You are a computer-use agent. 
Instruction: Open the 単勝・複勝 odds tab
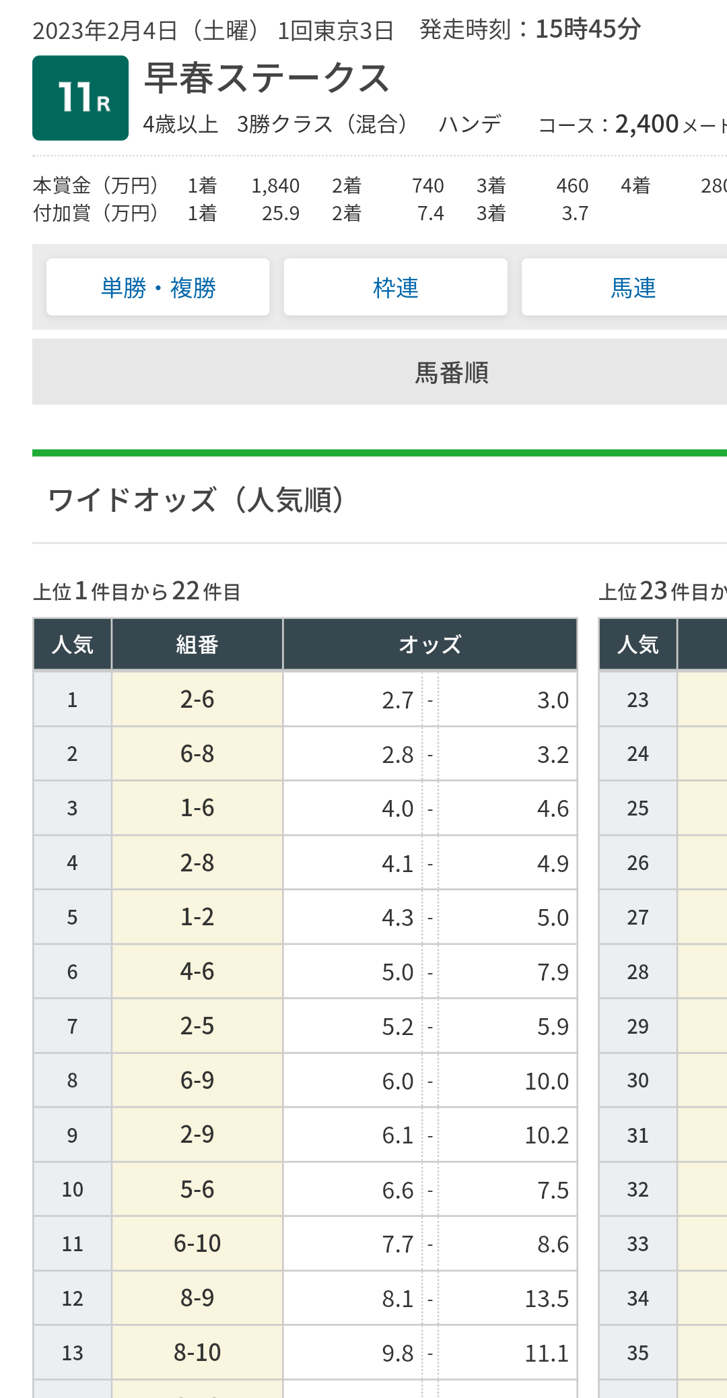tap(158, 288)
